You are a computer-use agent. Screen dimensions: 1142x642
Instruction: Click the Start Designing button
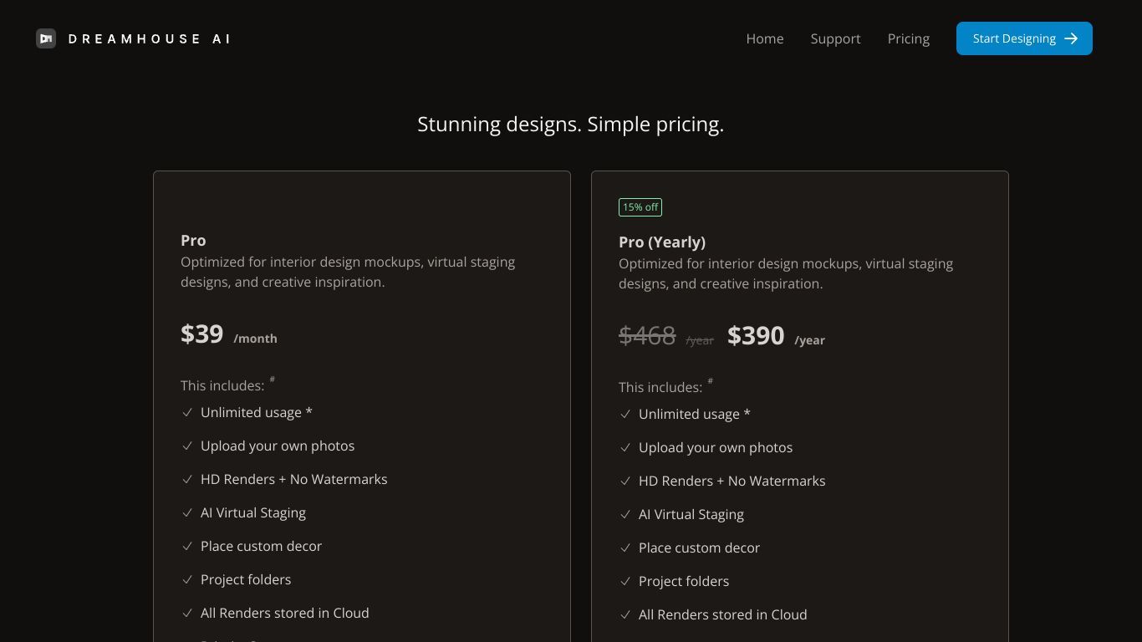coord(1024,38)
